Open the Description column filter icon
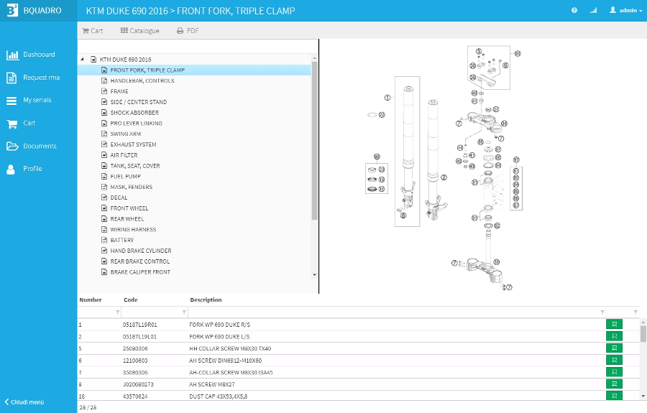The width and height of the screenshot is (647, 413). [x=602, y=312]
